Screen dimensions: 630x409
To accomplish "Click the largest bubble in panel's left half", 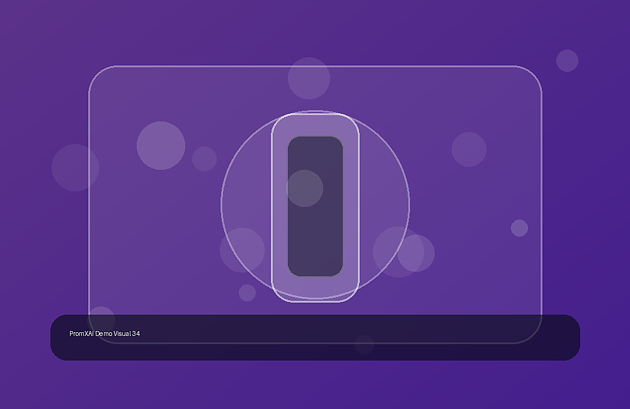I will click(x=161, y=146).
